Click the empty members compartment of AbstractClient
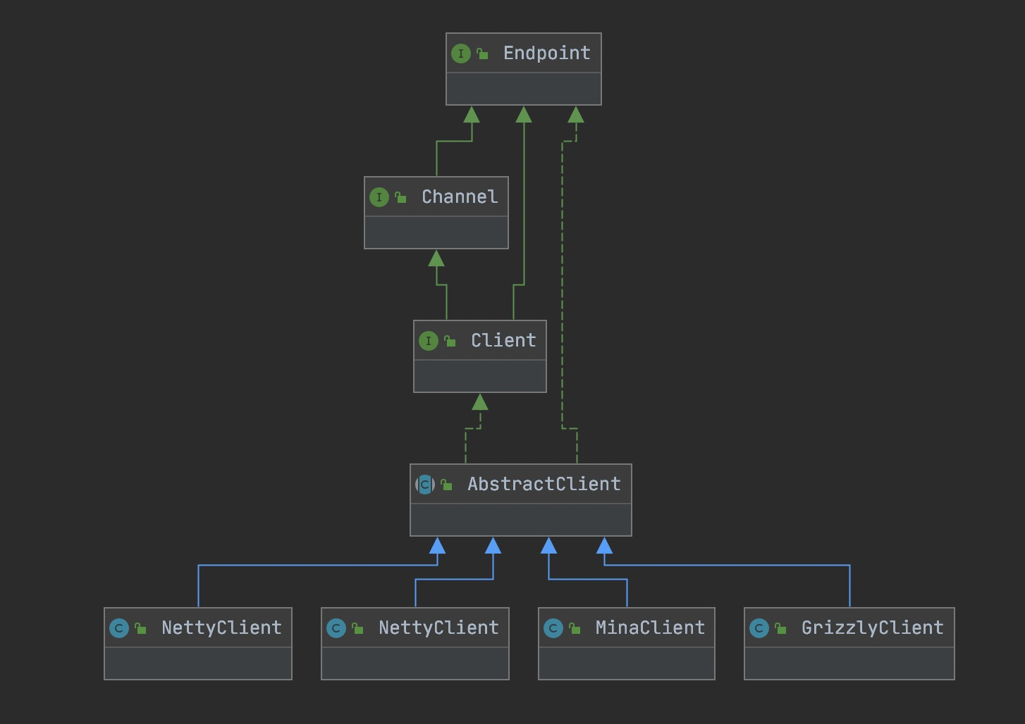Viewport: 1025px width, 724px height. point(520,520)
